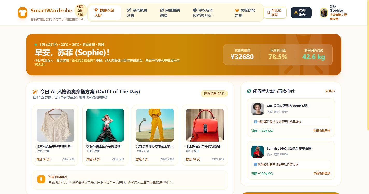This screenshot has width=369, height=194.
Task: Click the 法式慵懒 / 极简胶囊 user tag
Action: tap(338, 17)
